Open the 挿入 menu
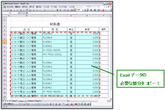This screenshot has width=165, height=110. click(32, 7)
